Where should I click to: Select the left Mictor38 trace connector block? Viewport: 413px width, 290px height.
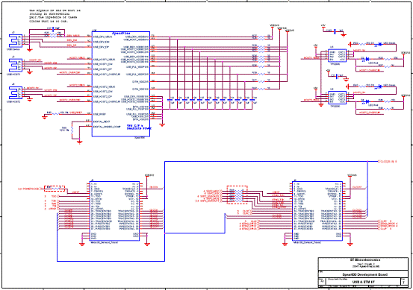114,211
